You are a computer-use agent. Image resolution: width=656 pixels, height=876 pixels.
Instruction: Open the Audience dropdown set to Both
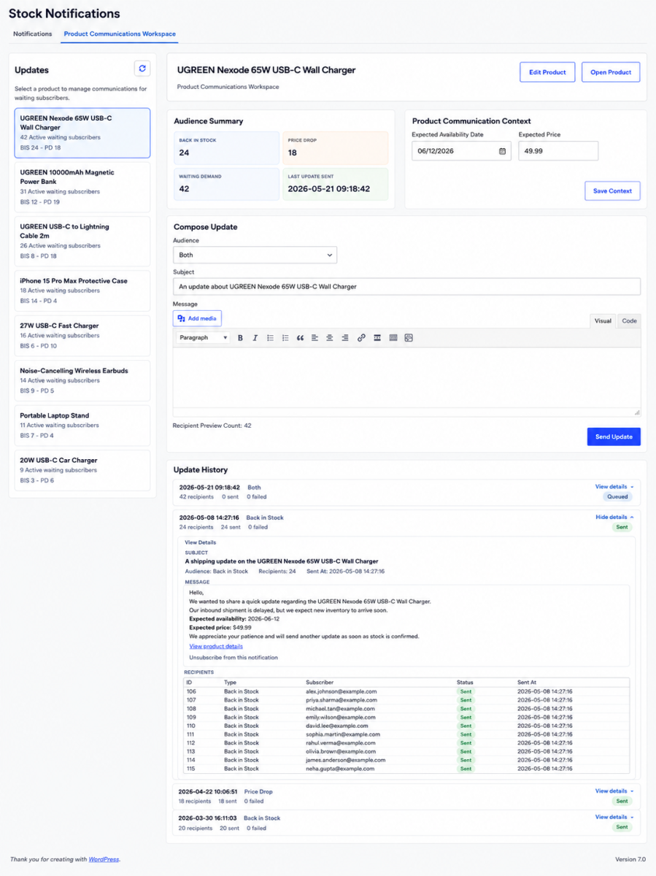(255, 255)
